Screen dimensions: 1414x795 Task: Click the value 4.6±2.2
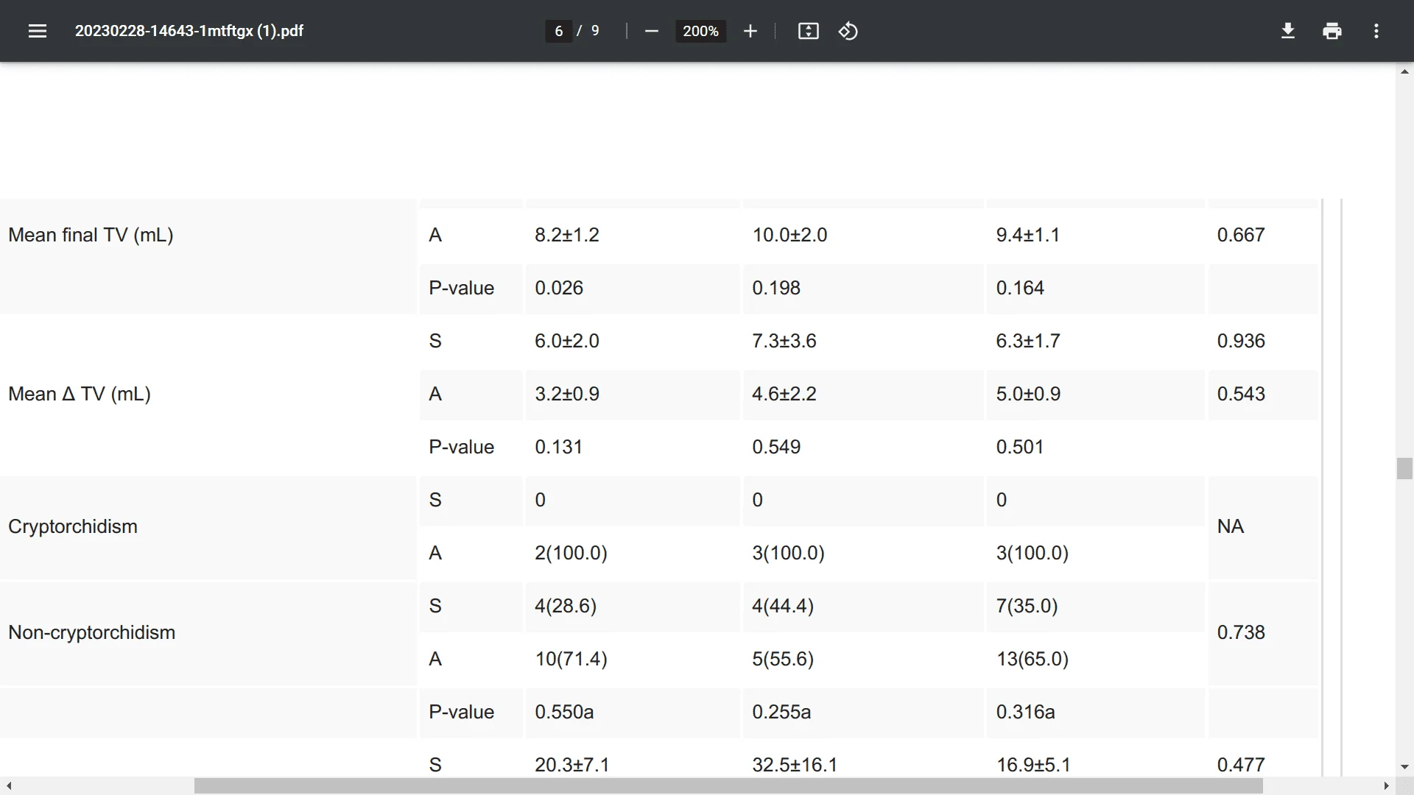[x=784, y=394]
